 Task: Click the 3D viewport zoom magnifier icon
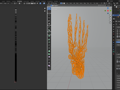pyautogui.click(x=110, y=15)
